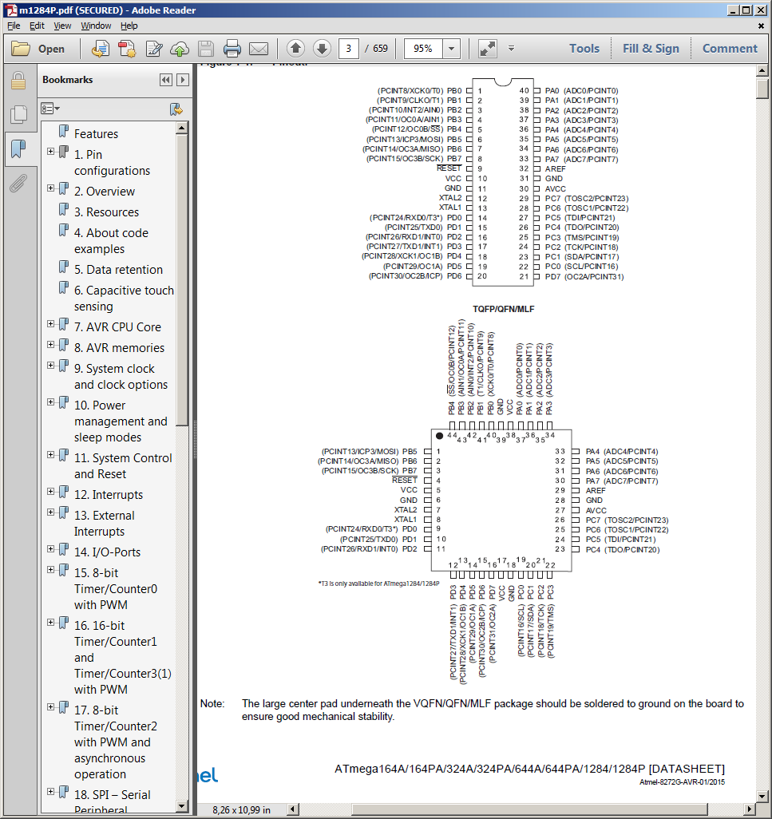Click the expand bookmarks pane arrow button
The height and width of the screenshot is (819, 772).
tap(182, 80)
